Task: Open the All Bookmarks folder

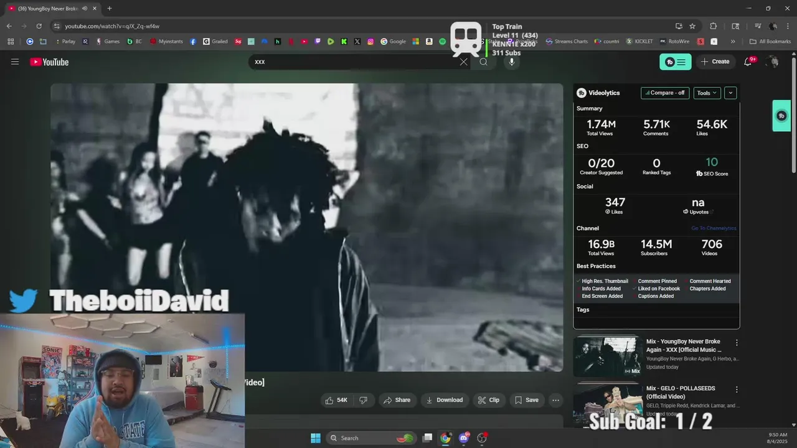Action: 770,42
